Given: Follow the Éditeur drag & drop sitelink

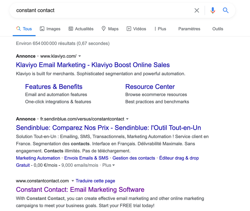Looking at the screenshot, I should 179,158.
